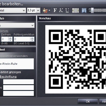Screen dimensions: 106x106
Task: Click the second Beschriftung input field
Action: (19, 88)
